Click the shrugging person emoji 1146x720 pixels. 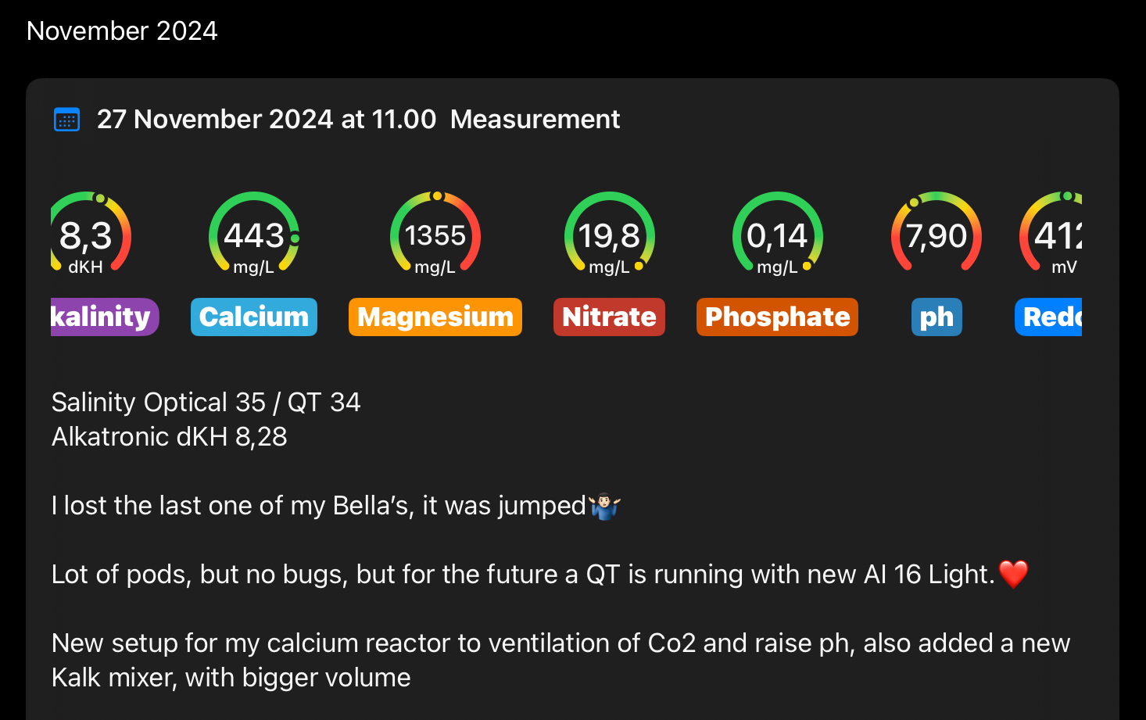(604, 506)
